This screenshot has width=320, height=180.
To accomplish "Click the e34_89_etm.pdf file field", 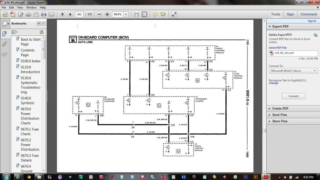I will click(x=293, y=53).
